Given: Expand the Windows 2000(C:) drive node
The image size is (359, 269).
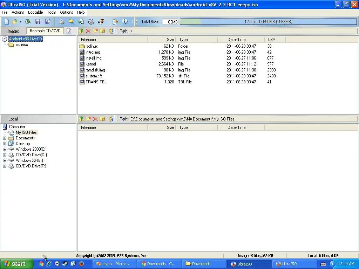Looking at the screenshot, I should 5,149.
